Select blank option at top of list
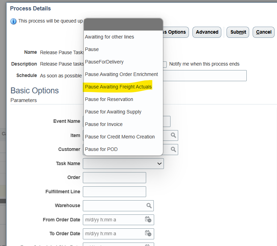Viewport: 277px width, 246px height. point(123,25)
